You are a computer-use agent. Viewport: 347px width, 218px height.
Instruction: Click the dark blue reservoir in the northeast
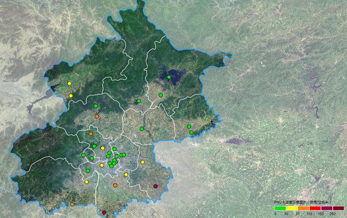click(171, 75)
